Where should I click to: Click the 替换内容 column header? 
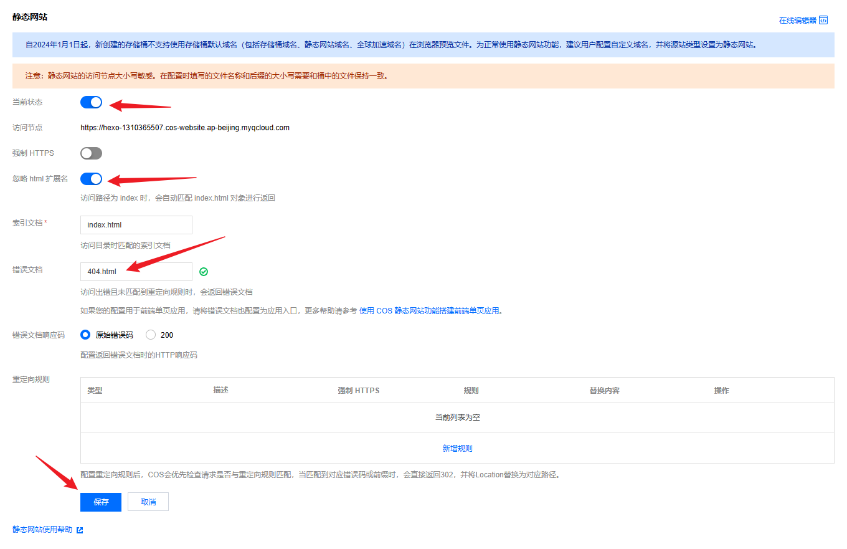point(604,391)
